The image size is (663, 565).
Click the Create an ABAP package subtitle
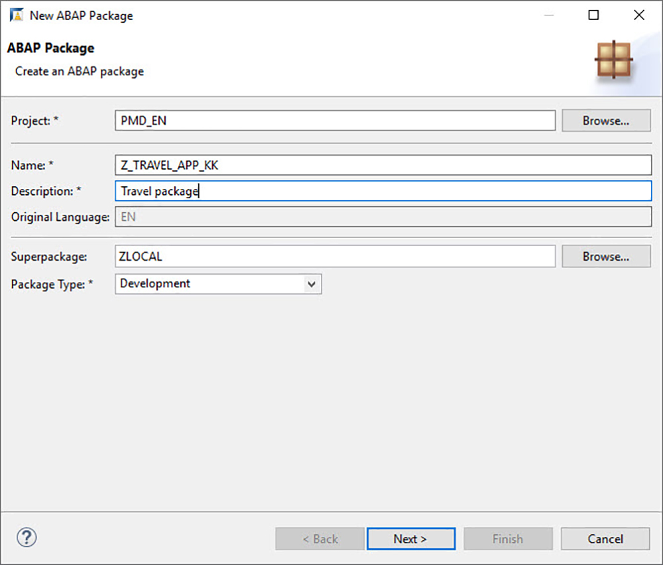point(78,71)
